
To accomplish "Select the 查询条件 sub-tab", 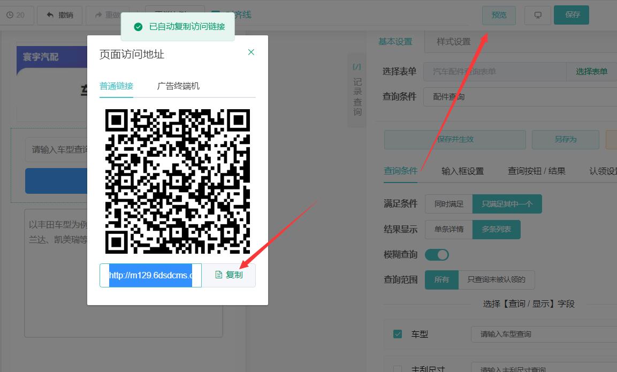I will point(400,171).
